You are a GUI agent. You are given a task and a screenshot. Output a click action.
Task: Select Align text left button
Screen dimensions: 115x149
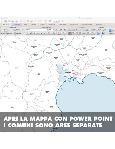70,33
